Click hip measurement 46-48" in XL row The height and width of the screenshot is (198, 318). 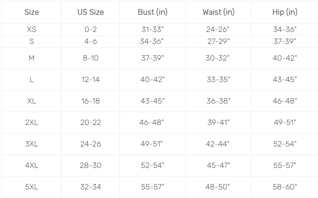[x=285, y=101]
